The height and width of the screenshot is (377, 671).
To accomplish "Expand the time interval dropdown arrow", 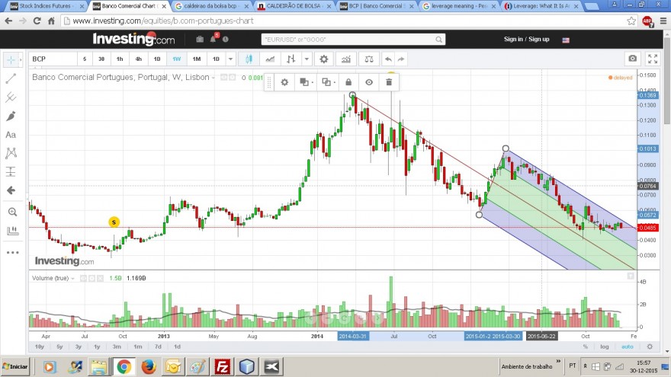I will [230, 59].
